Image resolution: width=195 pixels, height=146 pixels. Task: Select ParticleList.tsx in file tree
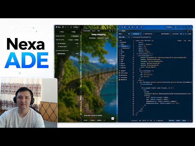(126, 48)
